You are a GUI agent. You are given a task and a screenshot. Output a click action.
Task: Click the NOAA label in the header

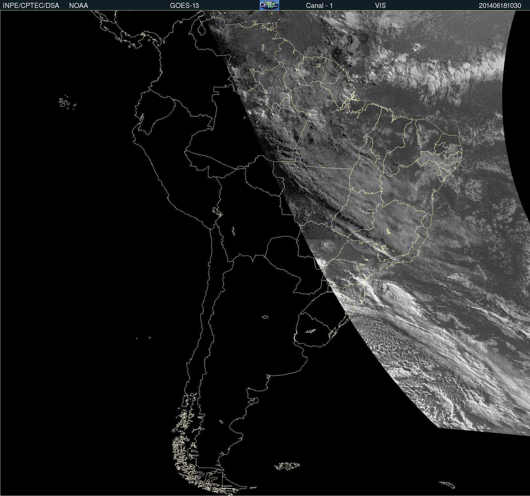(79, 6)
